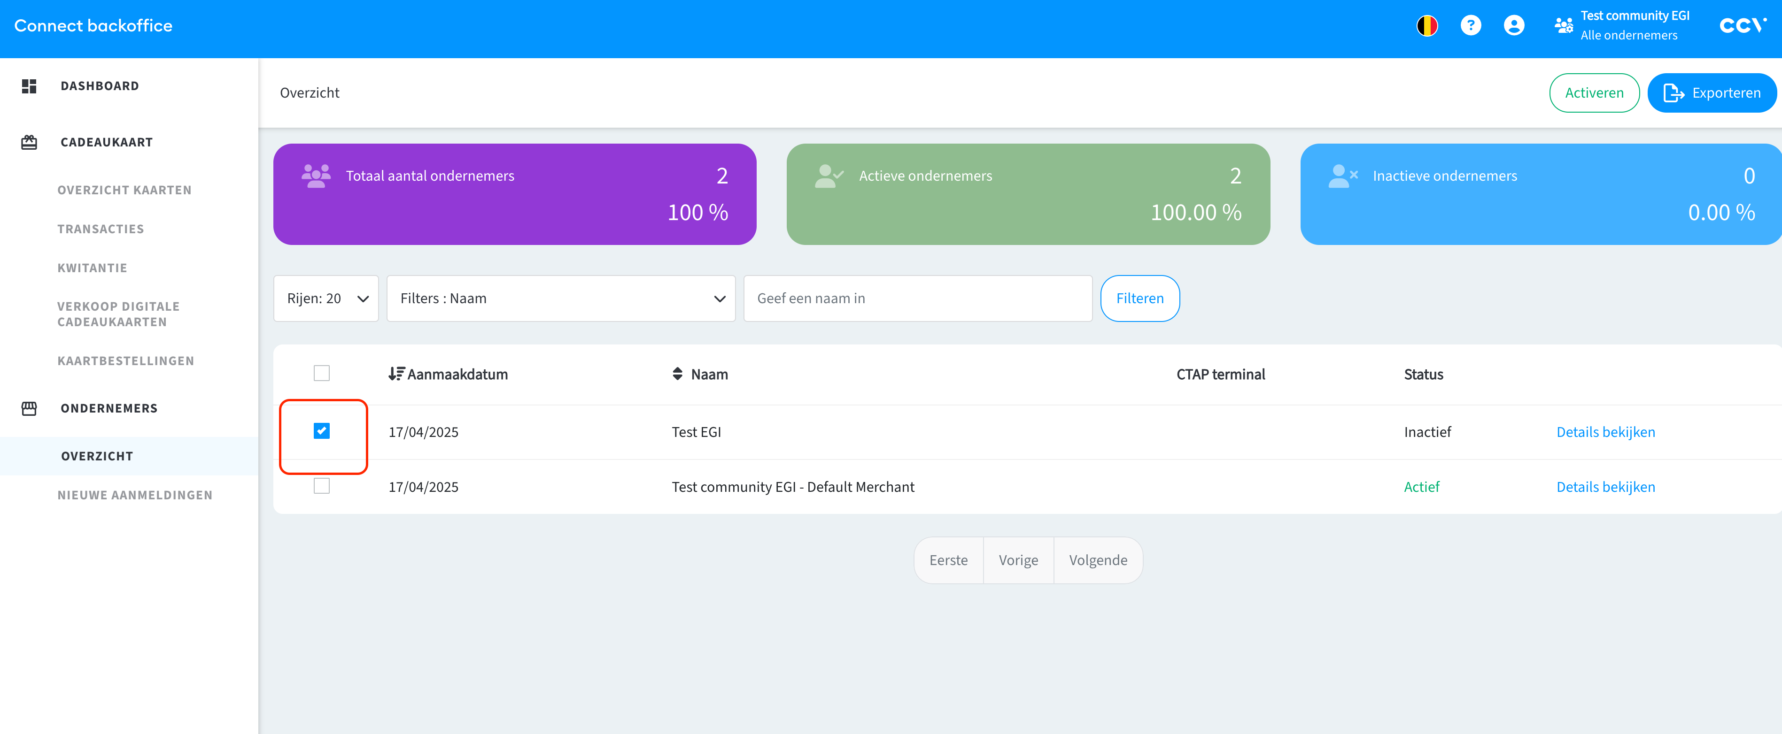Click the CCV logo
Screen dimensions: 1782x734
(x=1742, y=25)
